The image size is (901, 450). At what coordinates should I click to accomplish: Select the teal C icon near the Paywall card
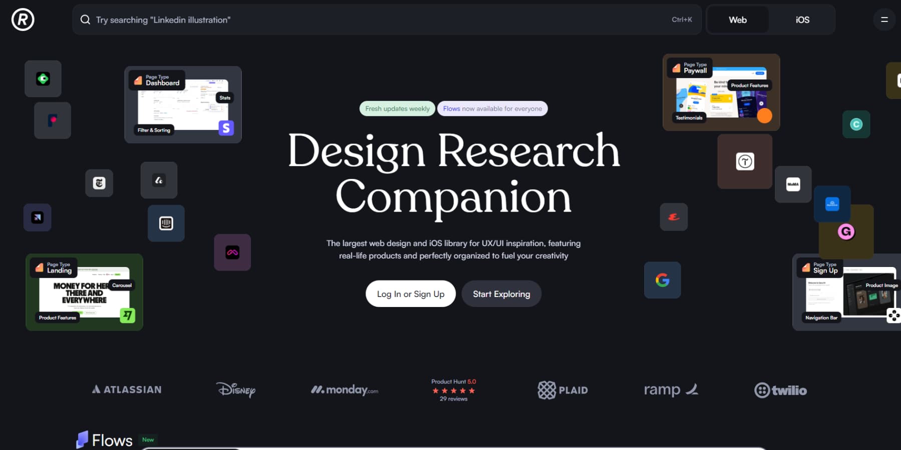(856, 124)
